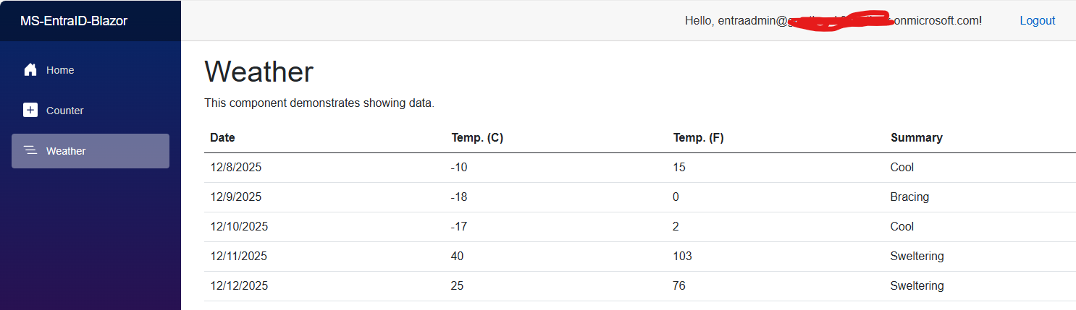1076x310 pixels.
Task: Click the 12/12/2025 date cell
Action: tap(239, 285)
